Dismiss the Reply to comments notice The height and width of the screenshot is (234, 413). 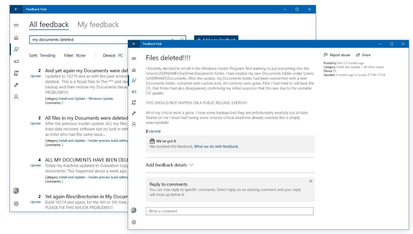[x=311, y=181]
